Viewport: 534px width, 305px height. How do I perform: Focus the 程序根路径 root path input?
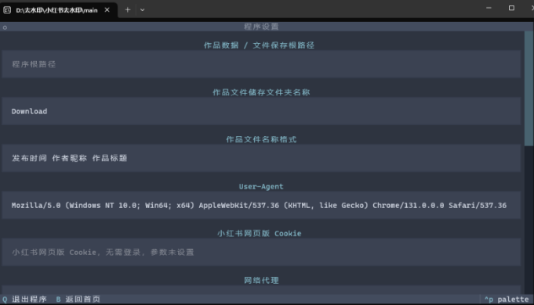tap(261, 64)
